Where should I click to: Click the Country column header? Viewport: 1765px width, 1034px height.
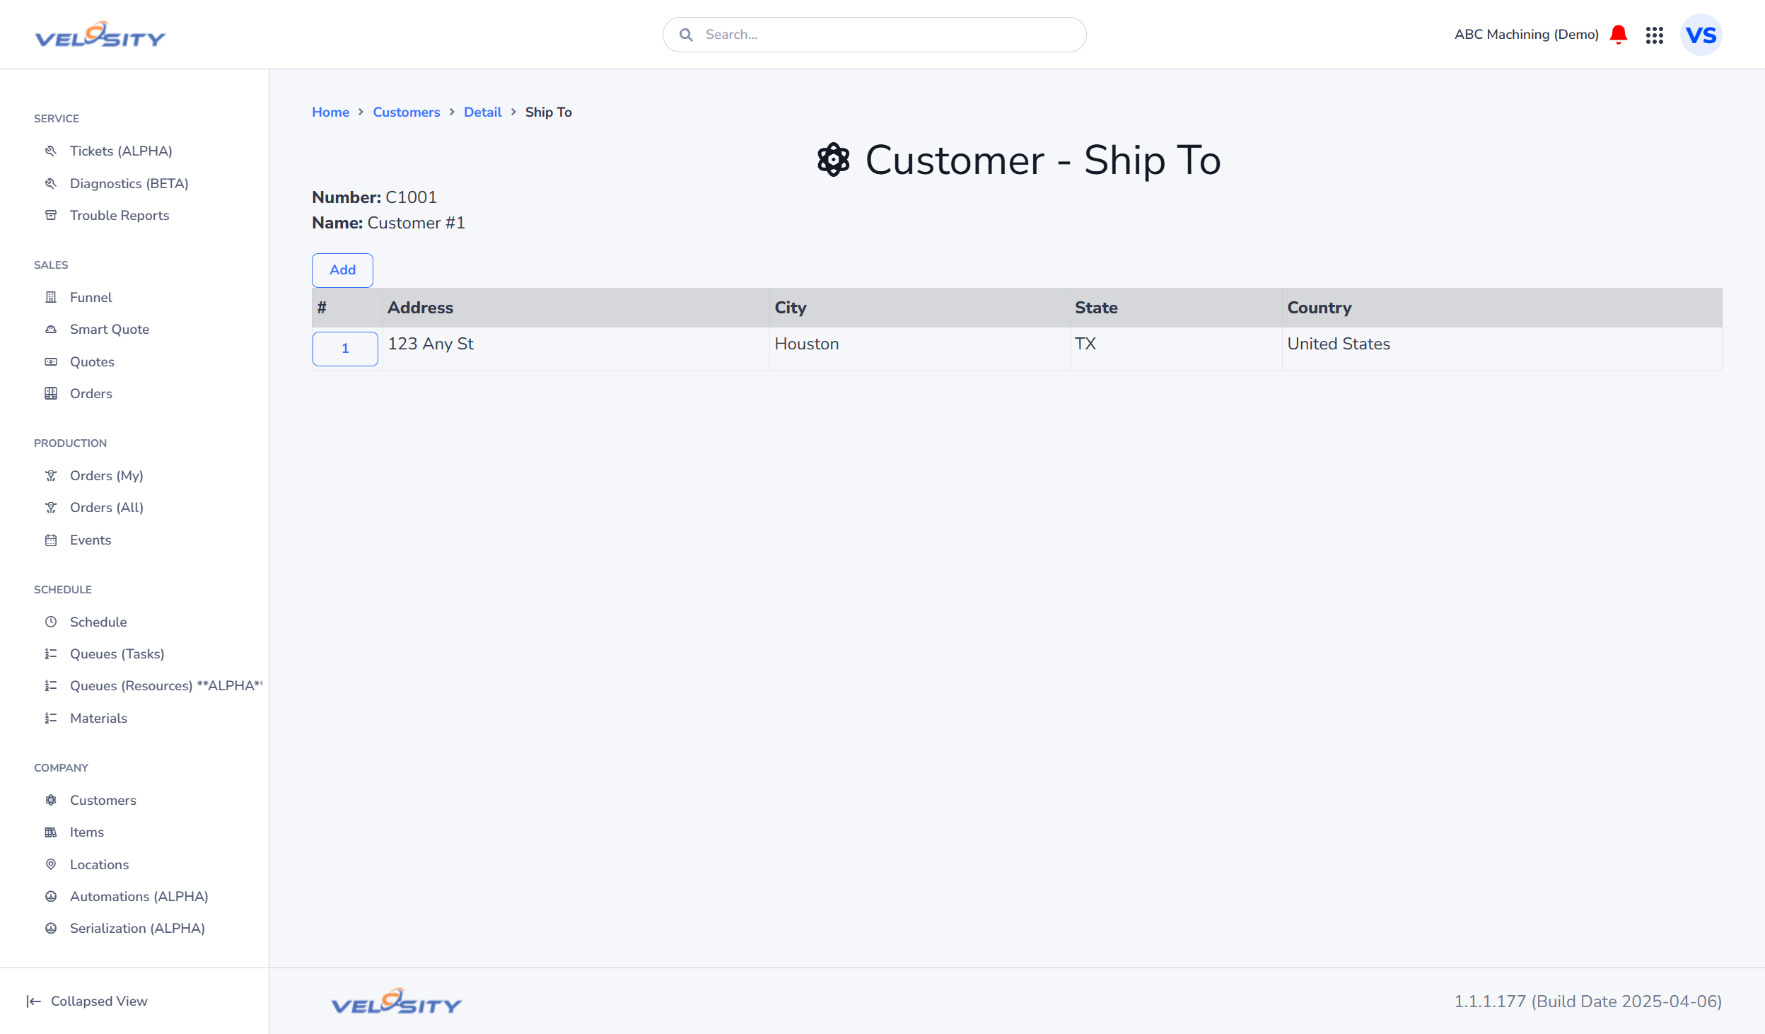click(x=1502, y=308)
